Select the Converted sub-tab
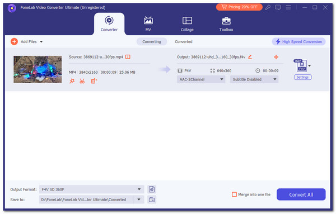Screen dimensions: 336x214 [184, 42]
